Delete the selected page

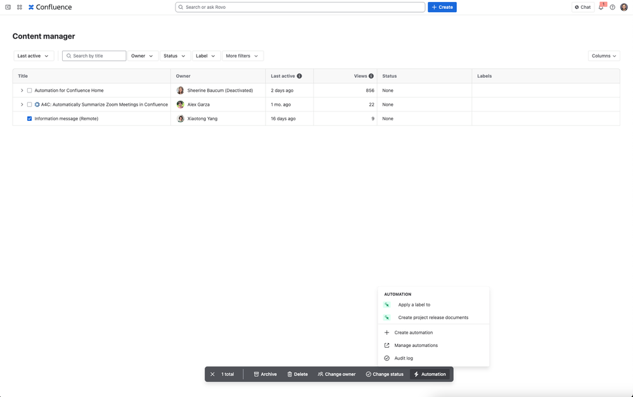[x=298, y=374]
